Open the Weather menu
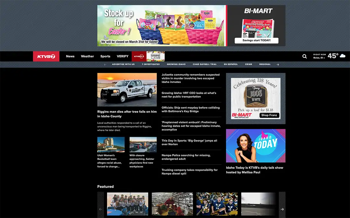The image size is (350, 218). (x=87, y=56)
